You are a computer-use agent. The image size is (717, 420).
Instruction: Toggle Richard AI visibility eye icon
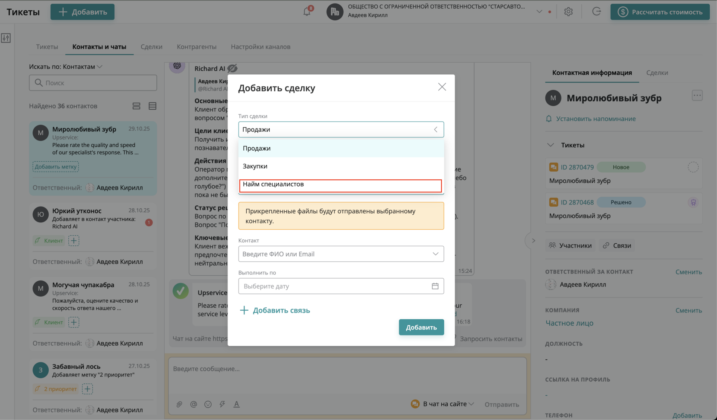233,68
